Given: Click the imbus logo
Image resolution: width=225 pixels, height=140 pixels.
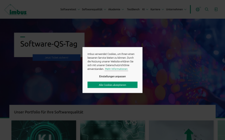Looking at the screenshot, I should point(16,10).
